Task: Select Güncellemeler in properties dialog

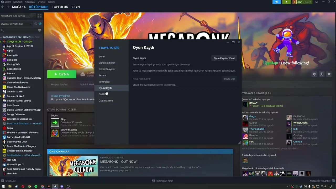Action: [112, 63]
